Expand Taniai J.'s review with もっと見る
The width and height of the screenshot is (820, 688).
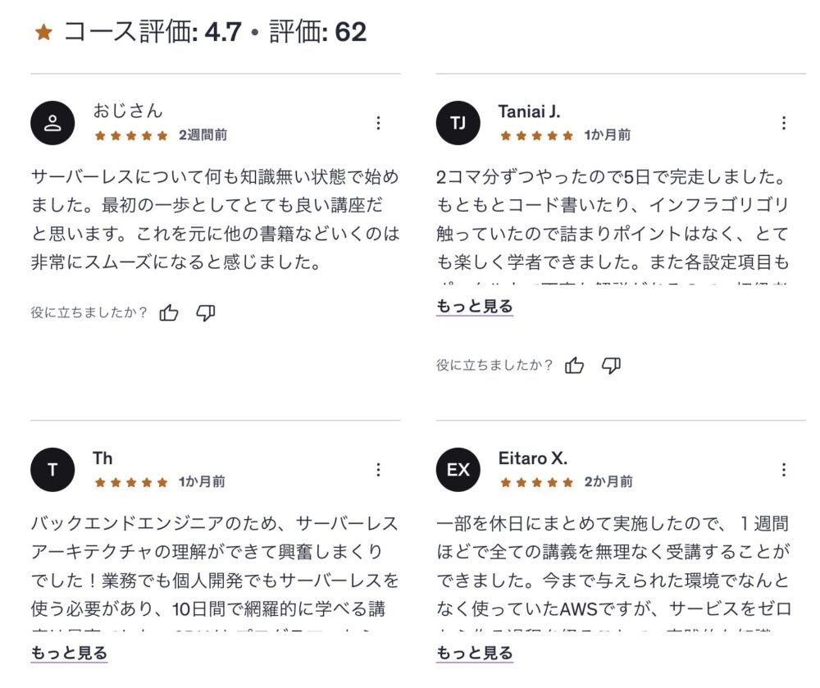474,307
